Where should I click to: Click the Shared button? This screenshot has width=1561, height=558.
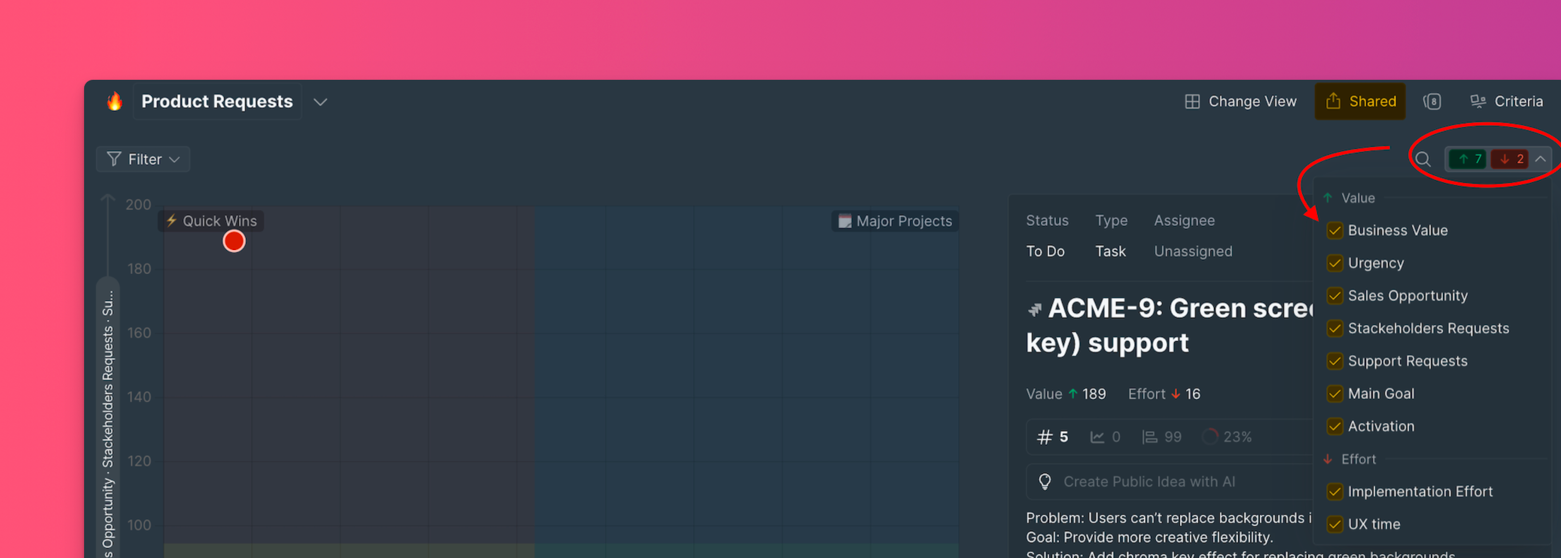pos(1360,102)
